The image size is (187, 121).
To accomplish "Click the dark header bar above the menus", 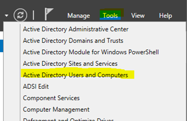I will 94,4.
